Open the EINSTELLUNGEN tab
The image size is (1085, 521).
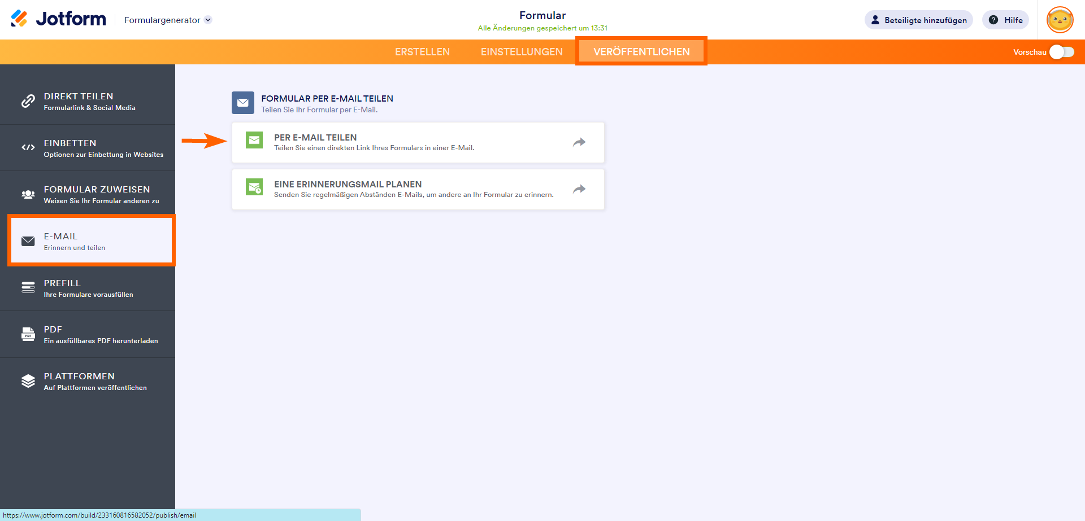coord(522,52)
